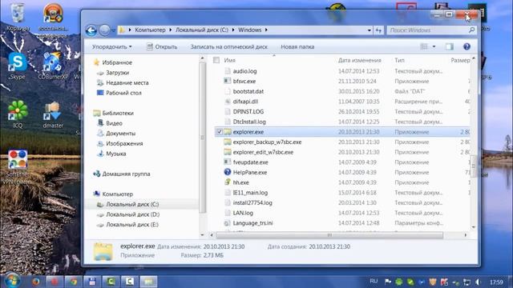Open the Видео library

point(114,123)
